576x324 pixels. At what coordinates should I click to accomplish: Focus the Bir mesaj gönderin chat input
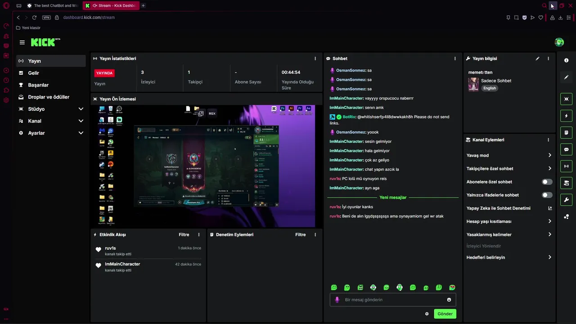click(393, 300)
